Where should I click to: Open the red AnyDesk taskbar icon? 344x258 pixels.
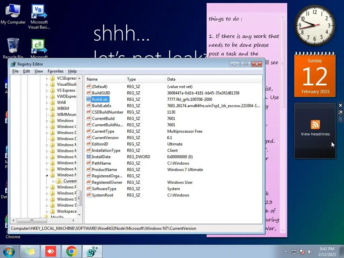51,251
